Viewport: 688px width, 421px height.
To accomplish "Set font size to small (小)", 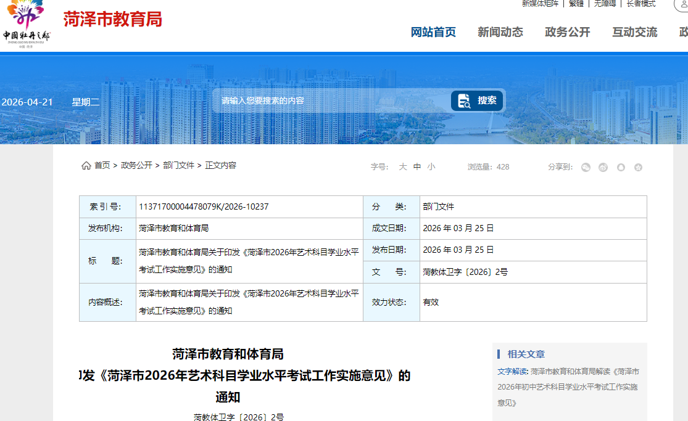I will coord(431,166).
